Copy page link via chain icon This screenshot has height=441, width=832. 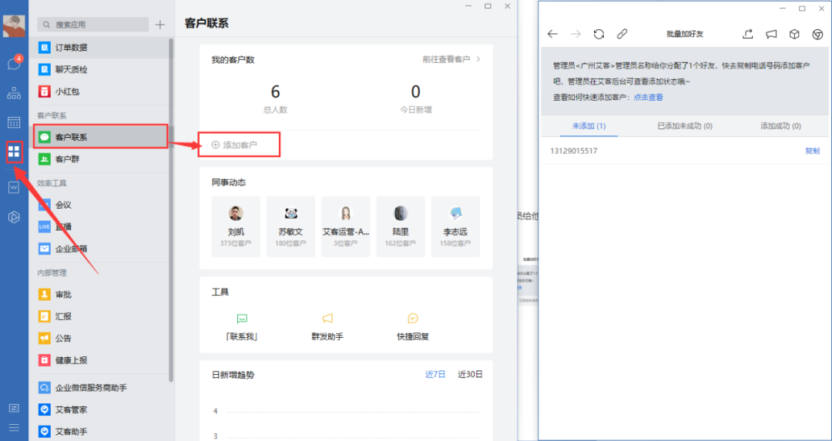622,34
